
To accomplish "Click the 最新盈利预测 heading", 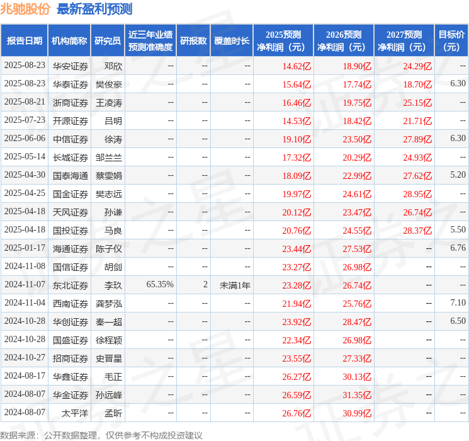I will click(x=94, y=9).
